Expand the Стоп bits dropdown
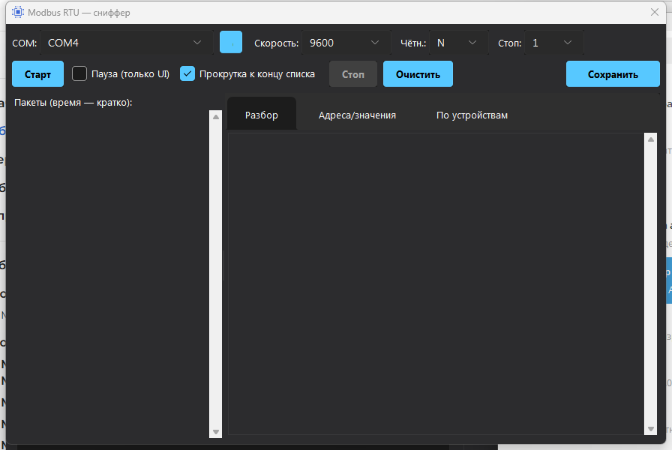The image size is (672, 450). click(554, 43)
